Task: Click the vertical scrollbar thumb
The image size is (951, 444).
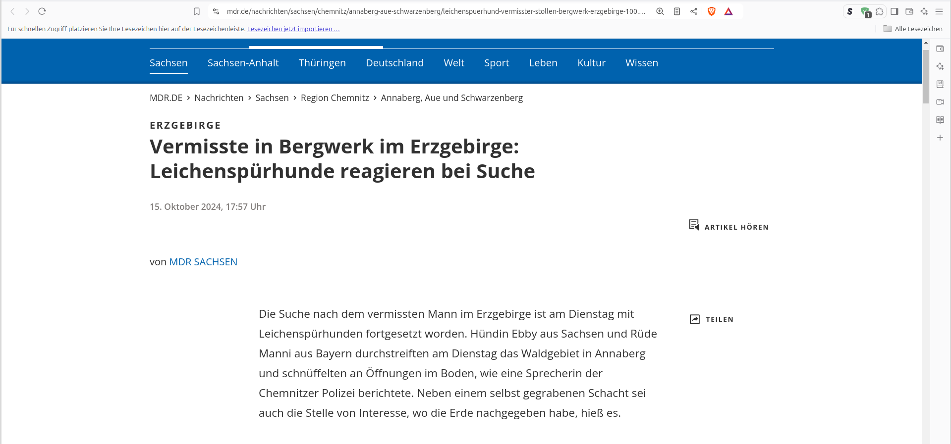Action: point(926,76)
